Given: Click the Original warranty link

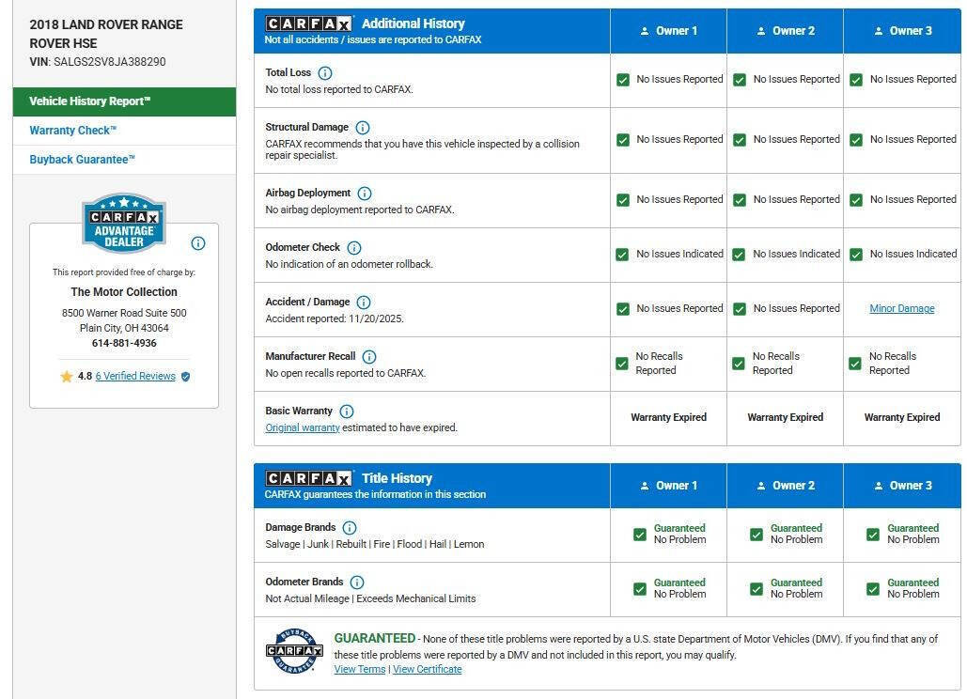Looking at the screenshot, I should [x=302, y=427].
